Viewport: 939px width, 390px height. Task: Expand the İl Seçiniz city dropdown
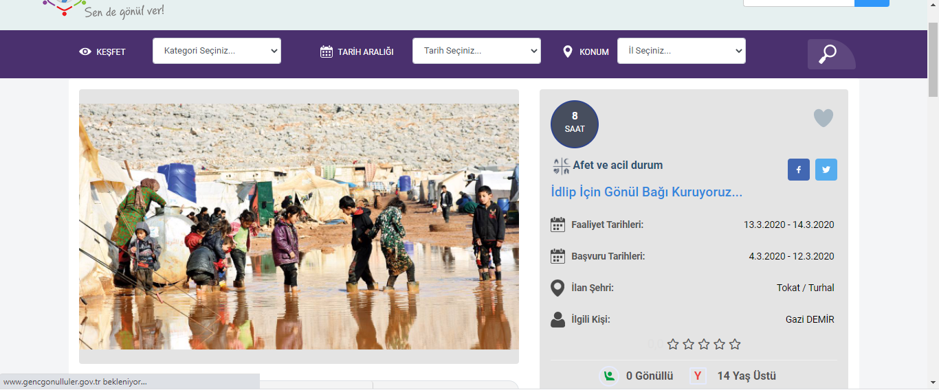(x=681, y=51)
